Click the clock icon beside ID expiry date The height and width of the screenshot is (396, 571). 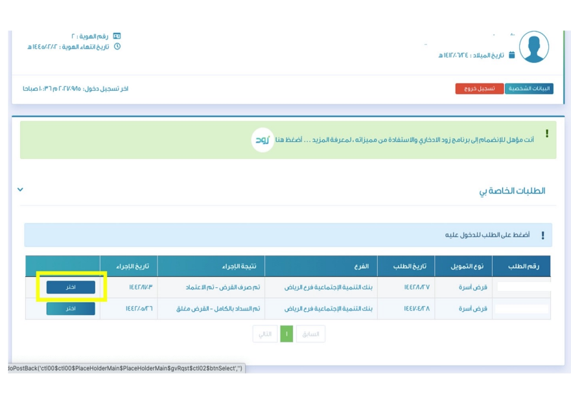tap(117, 47)
